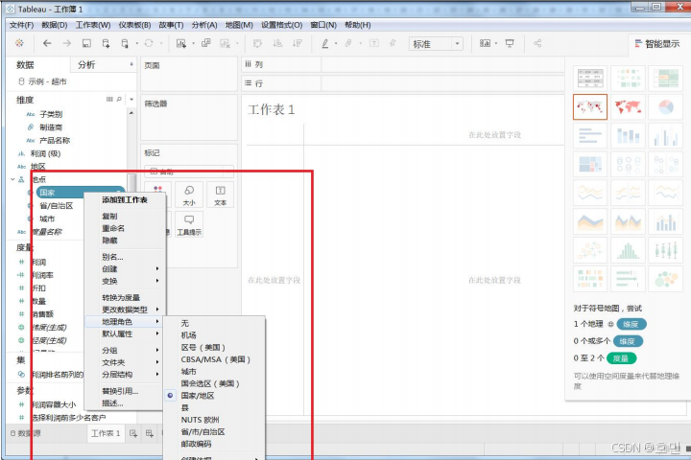Image resolution: width=691 pixels, height=460 pixels.
Task: Select the 产品名称 dimension field
Action: click(55, 141)
